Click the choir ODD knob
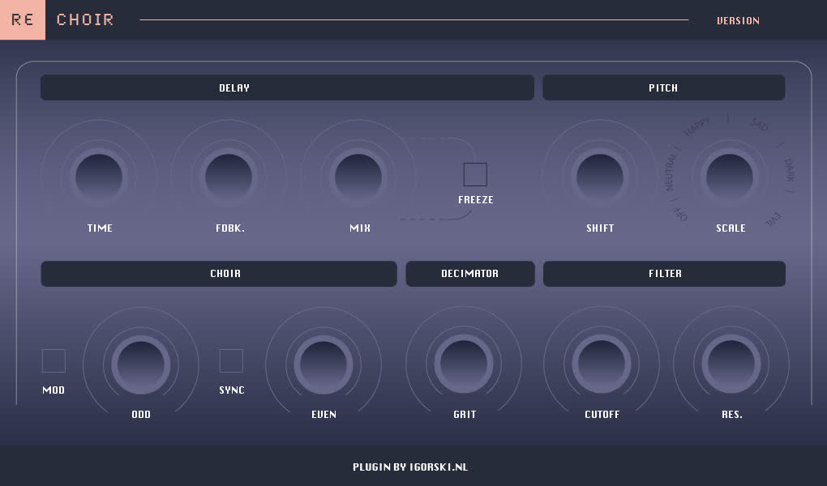Viewport: 827px width, 486px height. (141, 364)
